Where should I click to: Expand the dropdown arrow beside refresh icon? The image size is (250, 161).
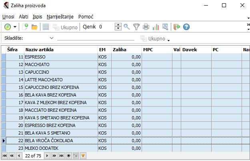click(15, 27)
